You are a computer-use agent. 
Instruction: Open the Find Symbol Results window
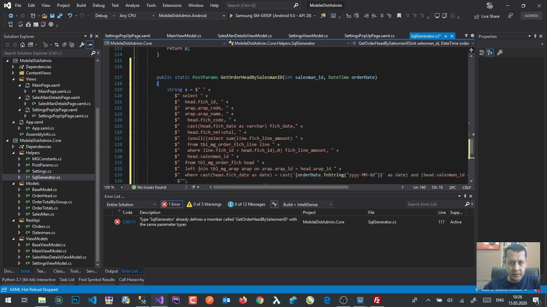tap(97, 280)
